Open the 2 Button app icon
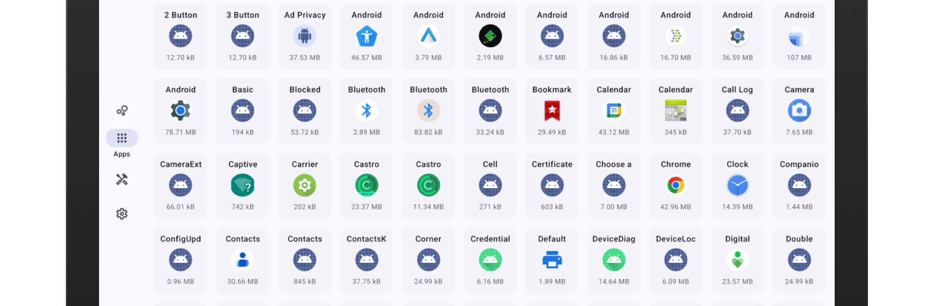The image size is (934, 306). click(x=180, y=36)
